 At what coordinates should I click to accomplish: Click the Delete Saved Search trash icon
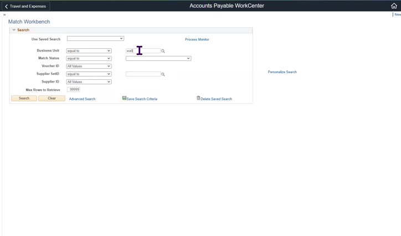tap(198, 98)
